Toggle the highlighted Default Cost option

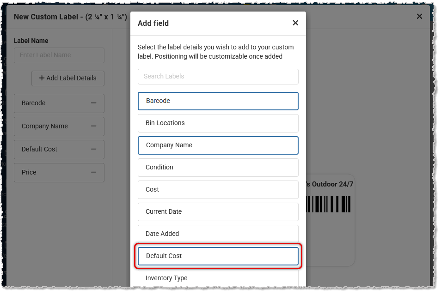click(x=218, y=256)
